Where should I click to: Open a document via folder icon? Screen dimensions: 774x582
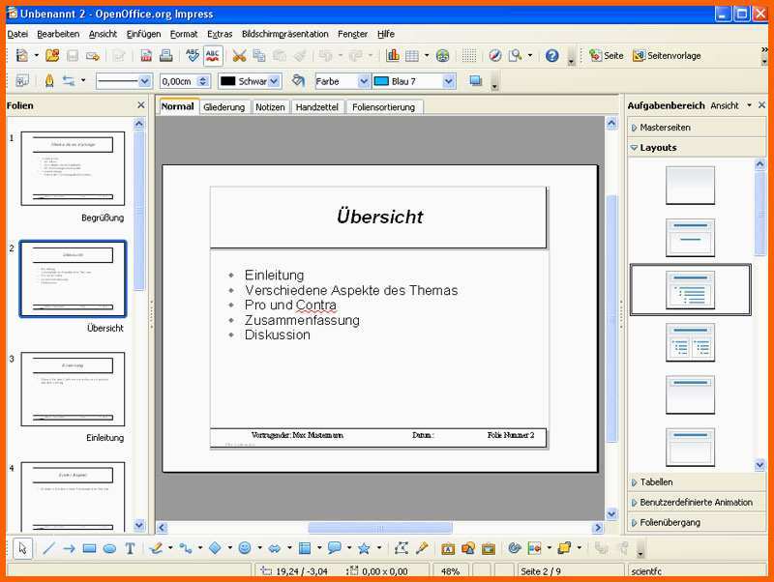[x=52, y=55]
